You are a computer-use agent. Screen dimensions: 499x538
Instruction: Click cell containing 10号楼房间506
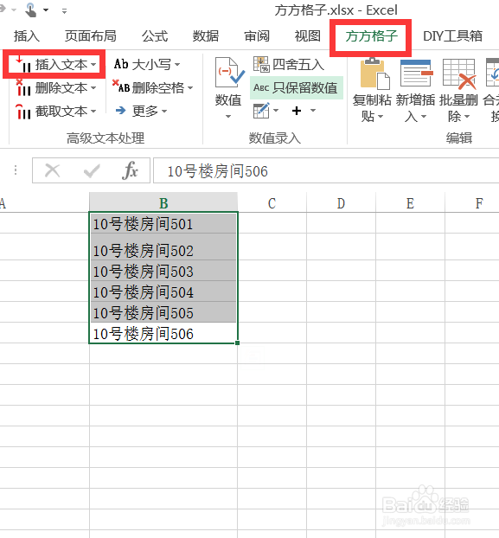tap(163, 333)
